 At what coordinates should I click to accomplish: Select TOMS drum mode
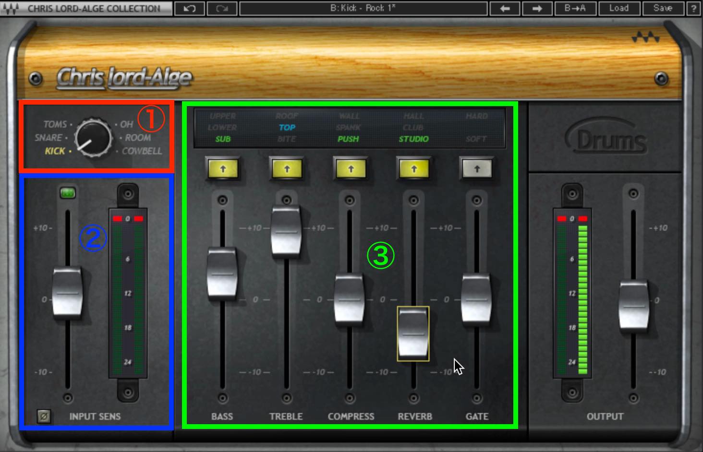(55, 124)
